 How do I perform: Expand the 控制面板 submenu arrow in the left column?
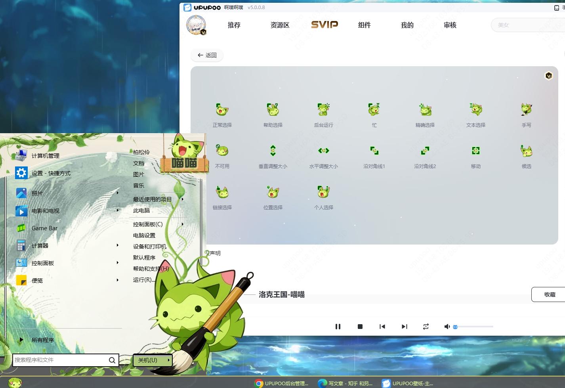click(118, 263)
